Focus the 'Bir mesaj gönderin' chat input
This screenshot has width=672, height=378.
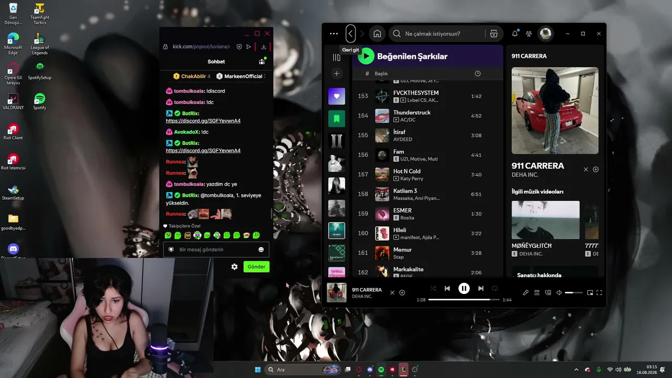(216, 249)
